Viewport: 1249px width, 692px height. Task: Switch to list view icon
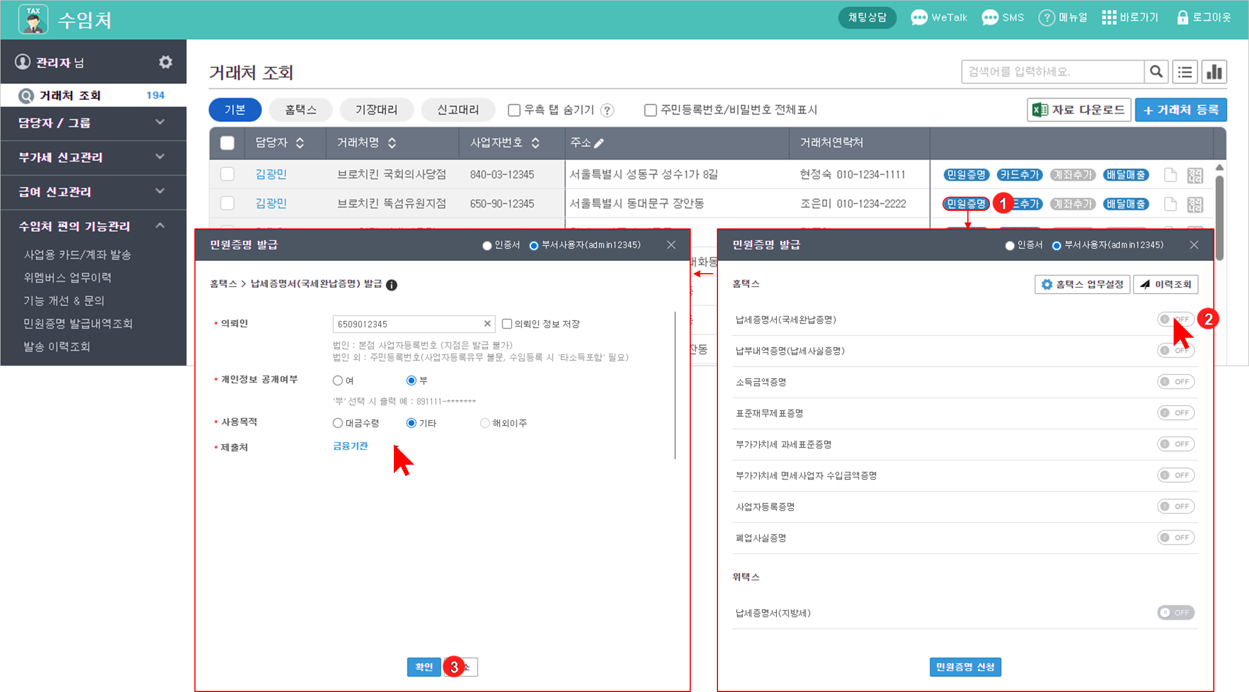coord(1185,72)
